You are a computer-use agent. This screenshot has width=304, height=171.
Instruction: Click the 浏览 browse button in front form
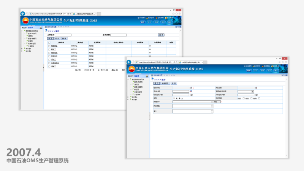pos(216,101)
